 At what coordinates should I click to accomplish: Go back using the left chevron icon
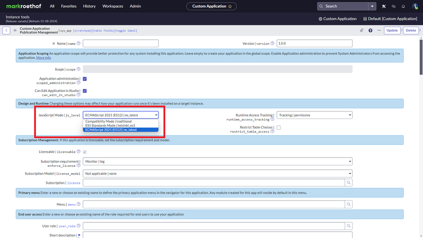[x=6, y=30]
